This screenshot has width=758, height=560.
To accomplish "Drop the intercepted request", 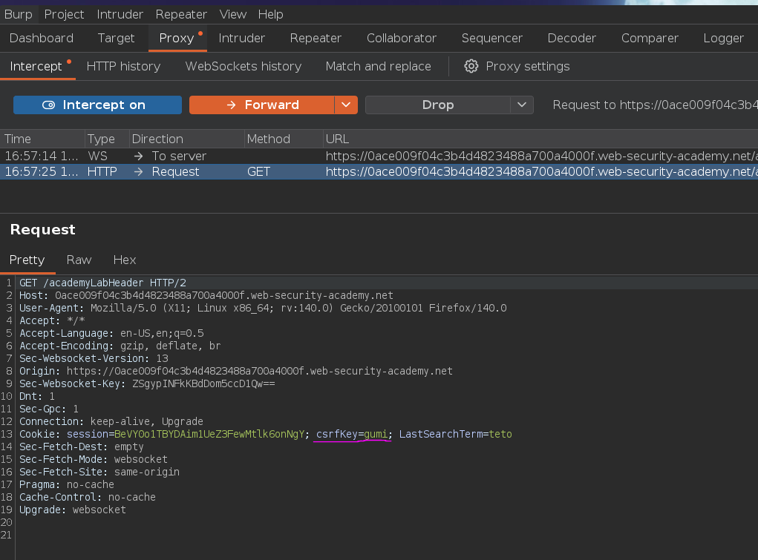I will [x=437, y=105].
